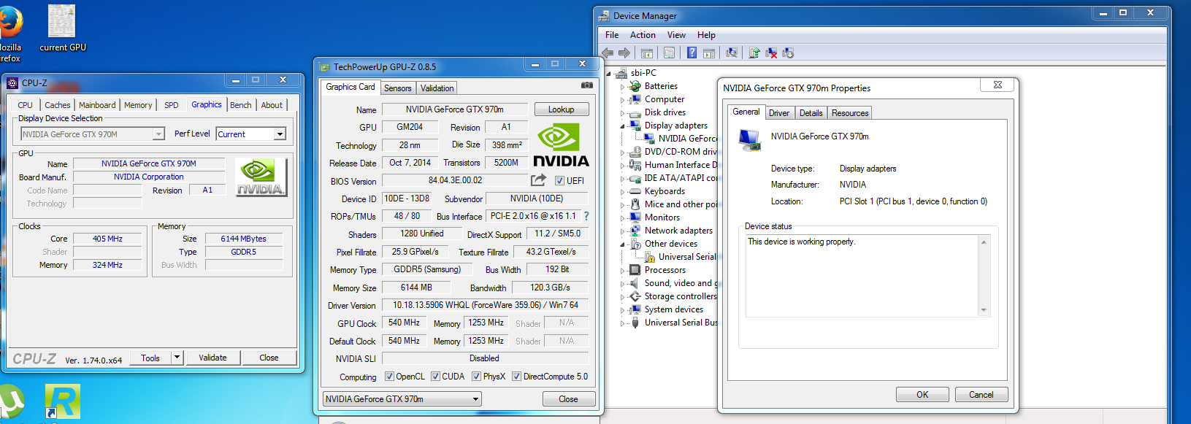This screenshot has width=1191, height=424.
Task: Click the Driver Version field in GPU-Z
Action: point(485,305)
